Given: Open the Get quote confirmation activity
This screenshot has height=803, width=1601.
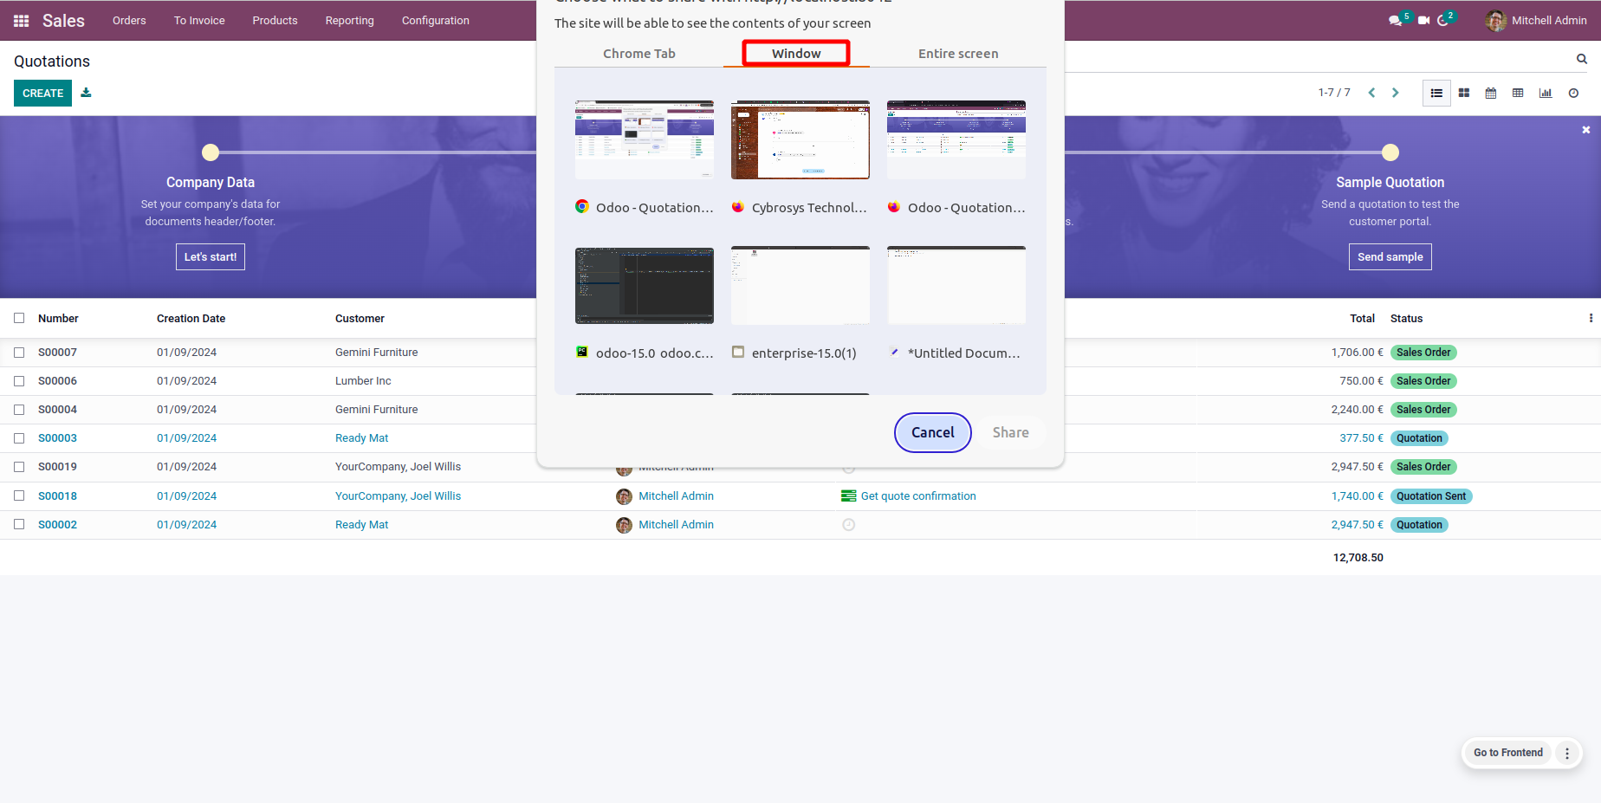Looking at the screenshot, I should [918, 496].
